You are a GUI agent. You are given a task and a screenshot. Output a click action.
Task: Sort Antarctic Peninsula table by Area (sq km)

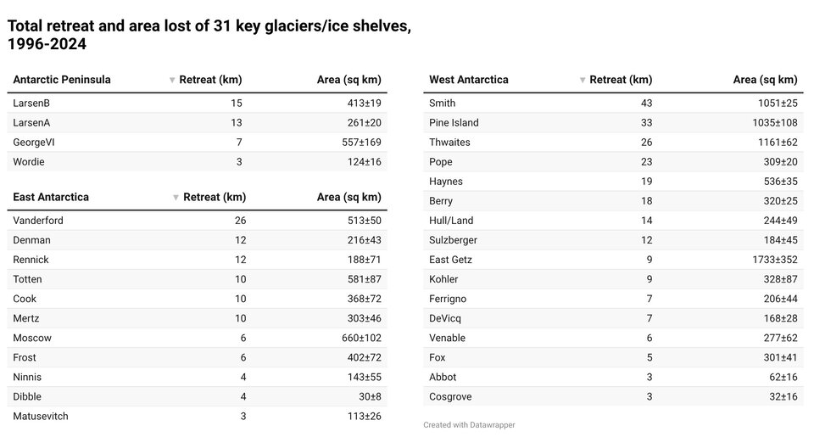pos(348,80)
